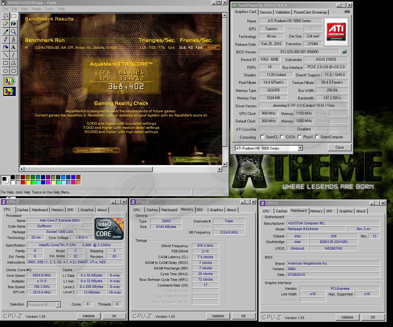The width and height of the screenshot is (393, 327).
Task: Select the rectangular Select tool in Paint
Action: (13, 16)
